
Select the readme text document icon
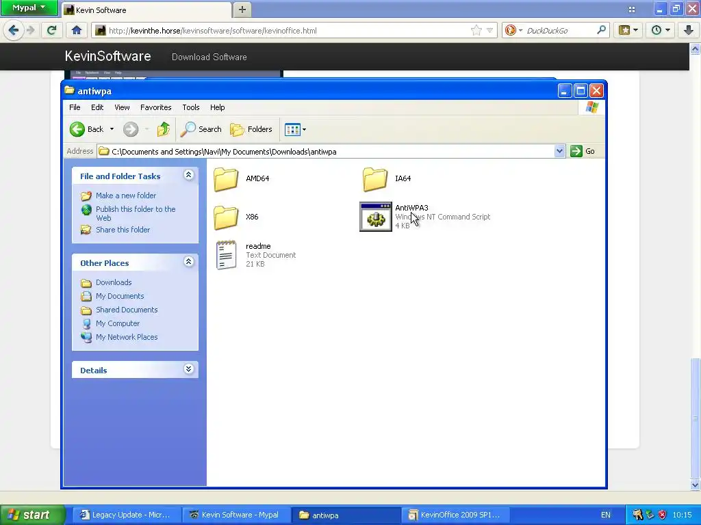(226, 255)
